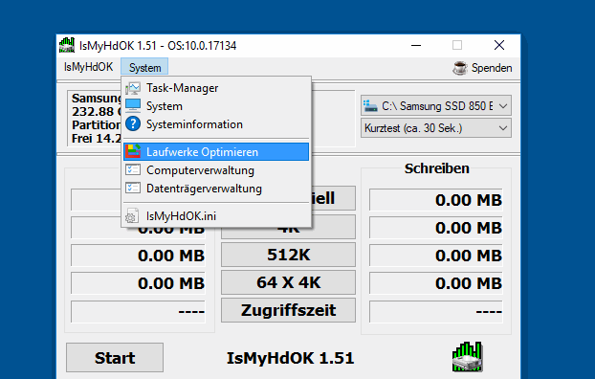This screenshot has width=595, height=379.
Task: Click the Start button
Action: point(115,357)
